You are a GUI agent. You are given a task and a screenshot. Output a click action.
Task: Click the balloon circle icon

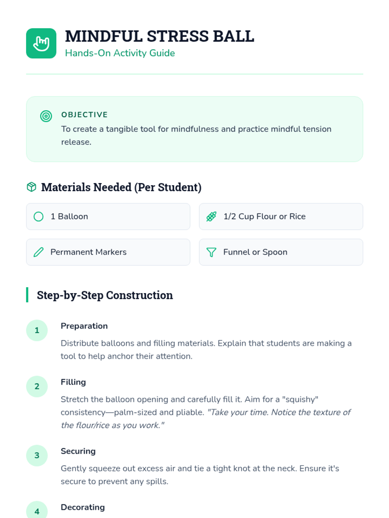39,217
